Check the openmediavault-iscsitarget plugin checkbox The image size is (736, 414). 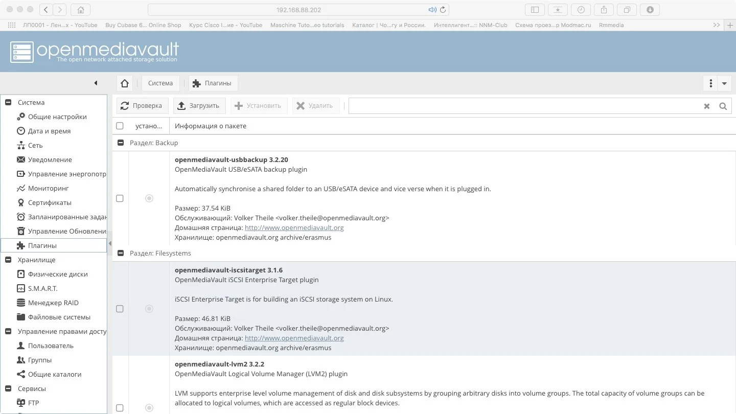[x=120, y=309]
